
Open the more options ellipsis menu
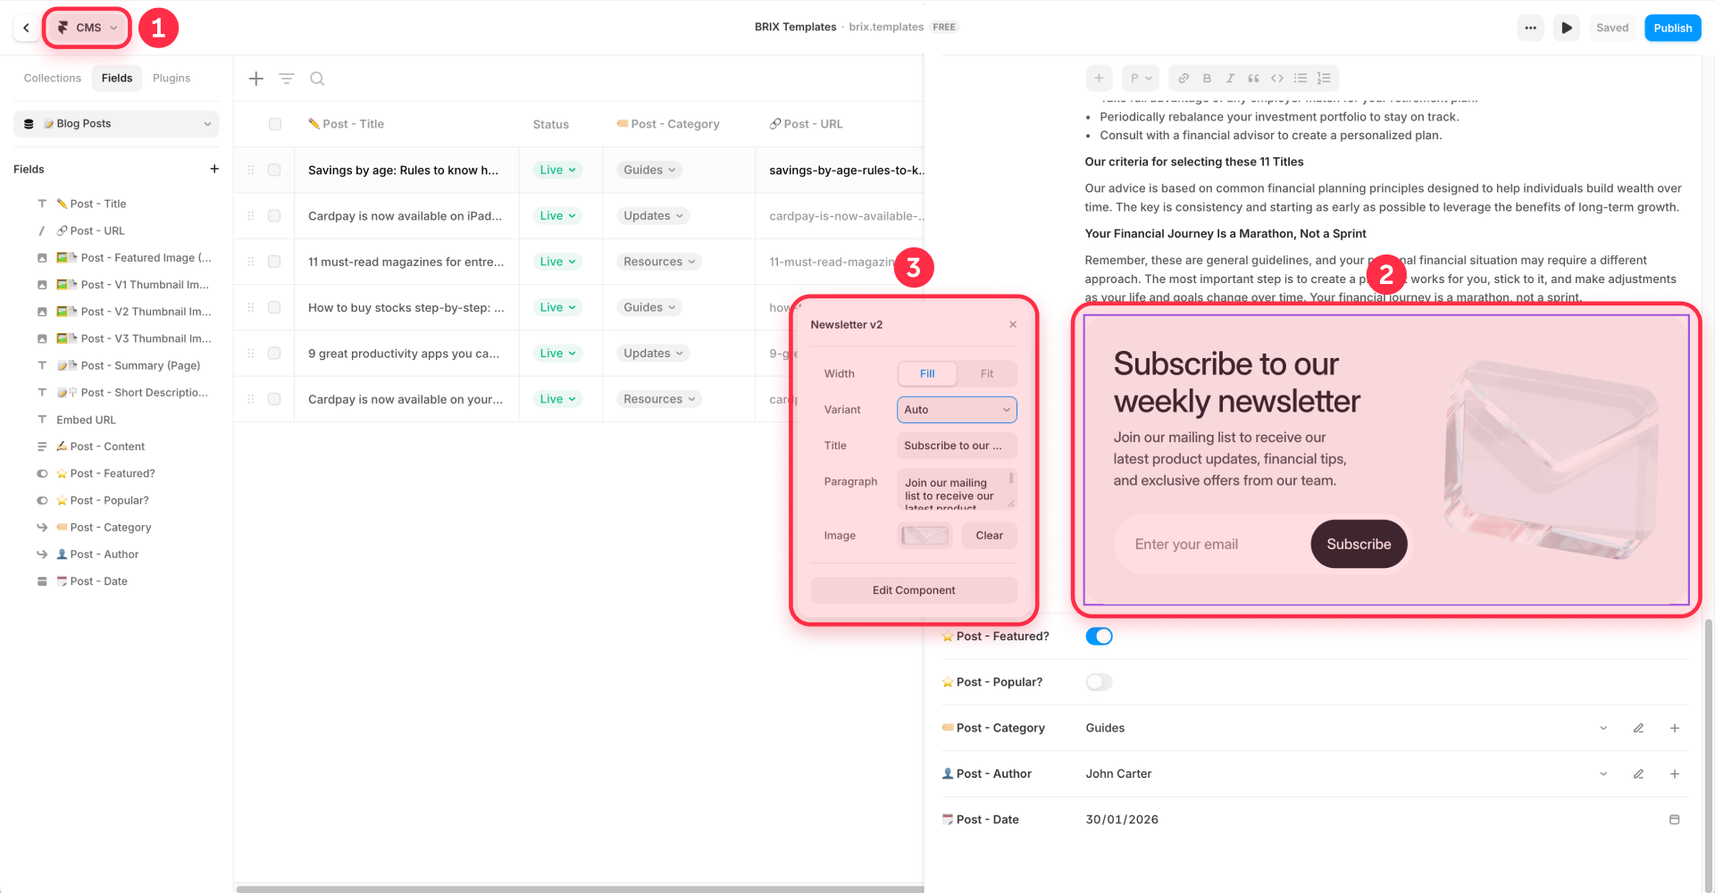coord(1530,28)
